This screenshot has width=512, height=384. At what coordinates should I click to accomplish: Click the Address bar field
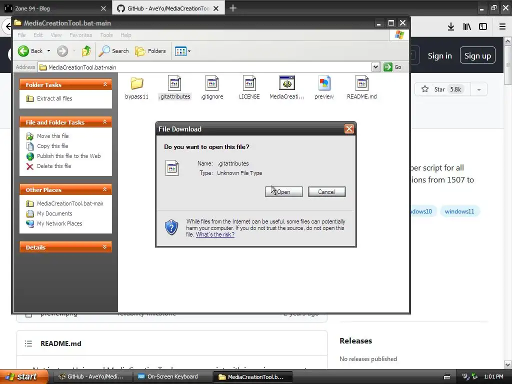pyautogui.click(x=204, y=67)
